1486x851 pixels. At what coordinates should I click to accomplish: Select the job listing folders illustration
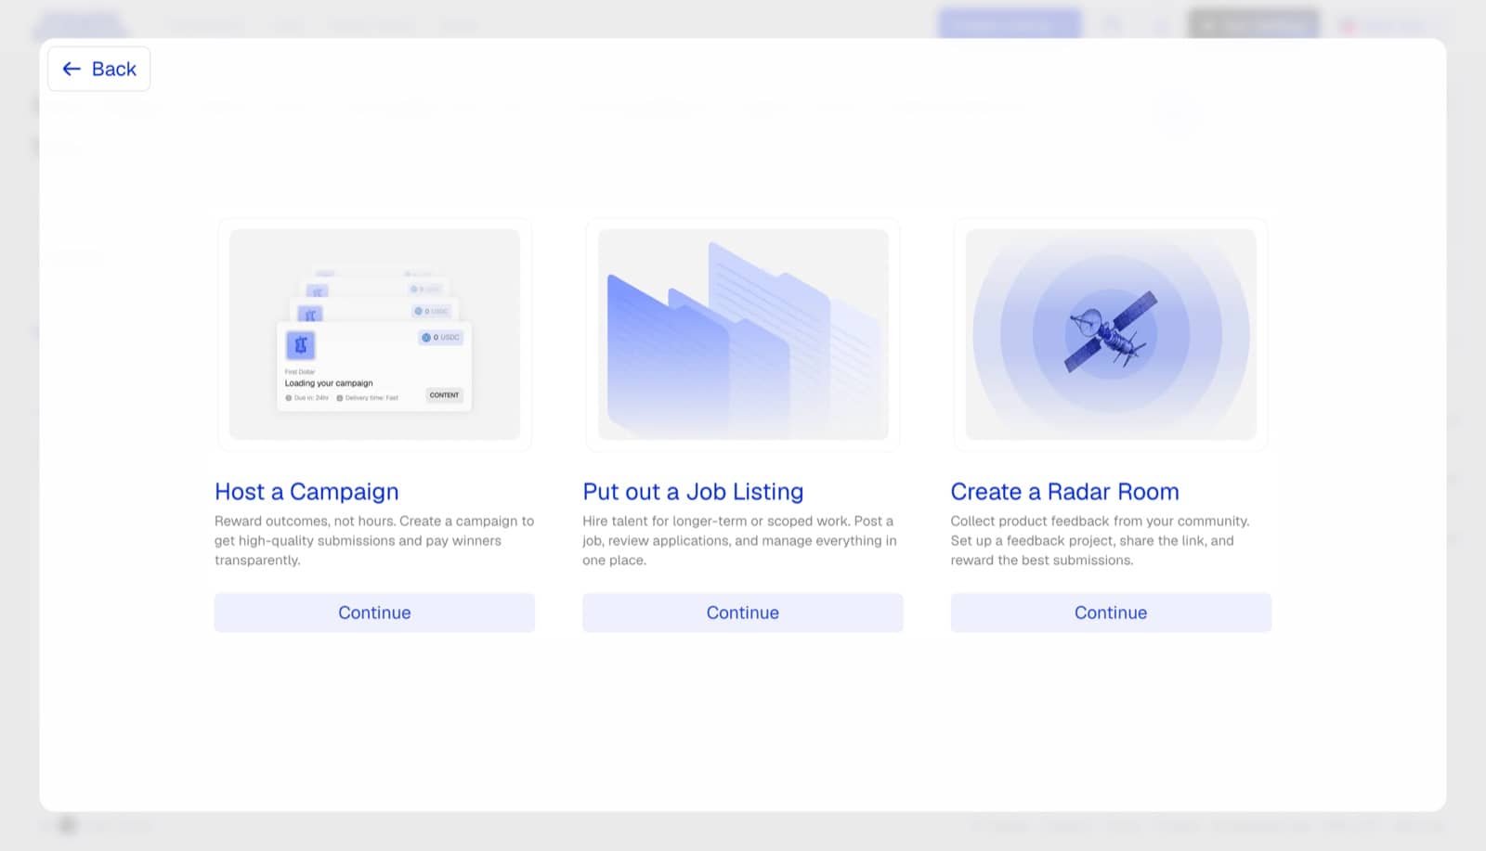click(743, 334)
